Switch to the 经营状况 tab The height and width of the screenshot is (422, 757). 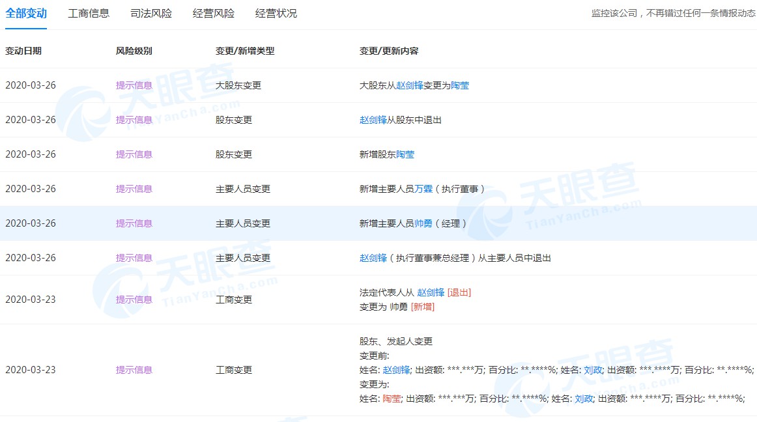pos(276,13)
